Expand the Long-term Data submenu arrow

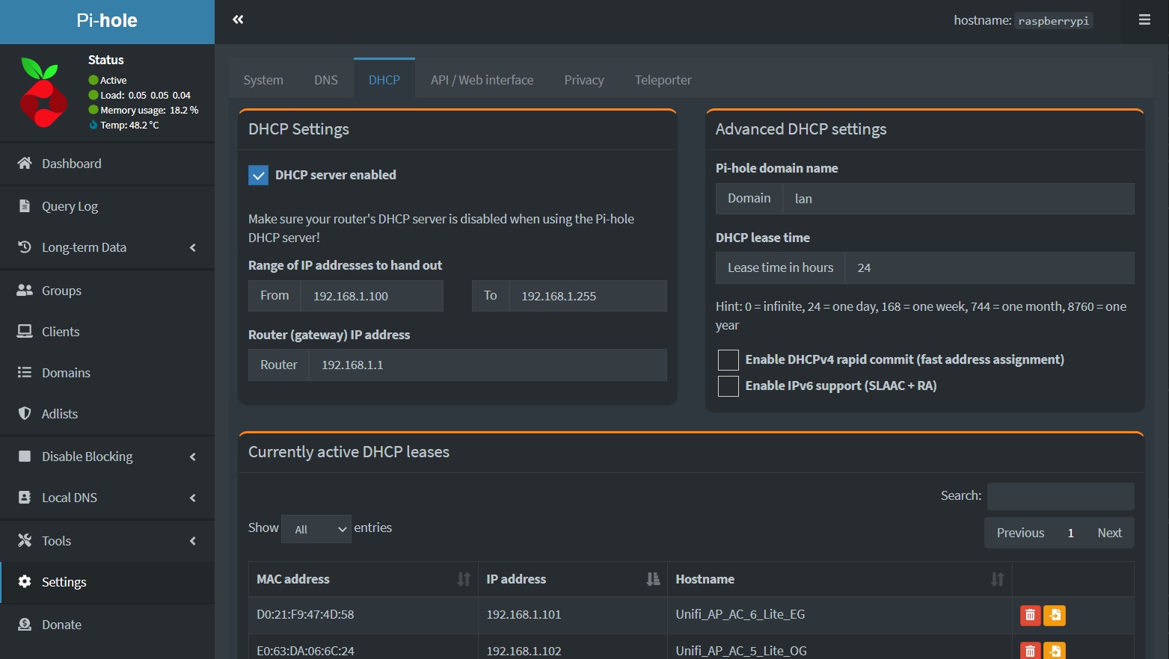tap(193, 247)
